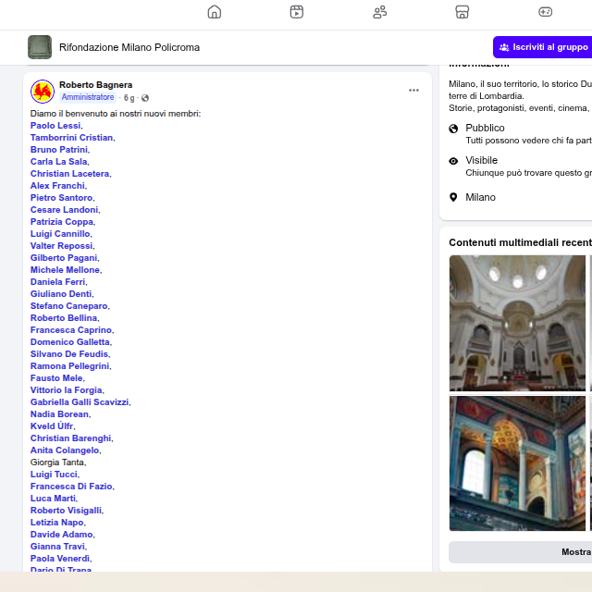
Task: Open Letizia Napo's profile link
Action: click(x=57, y=523)
